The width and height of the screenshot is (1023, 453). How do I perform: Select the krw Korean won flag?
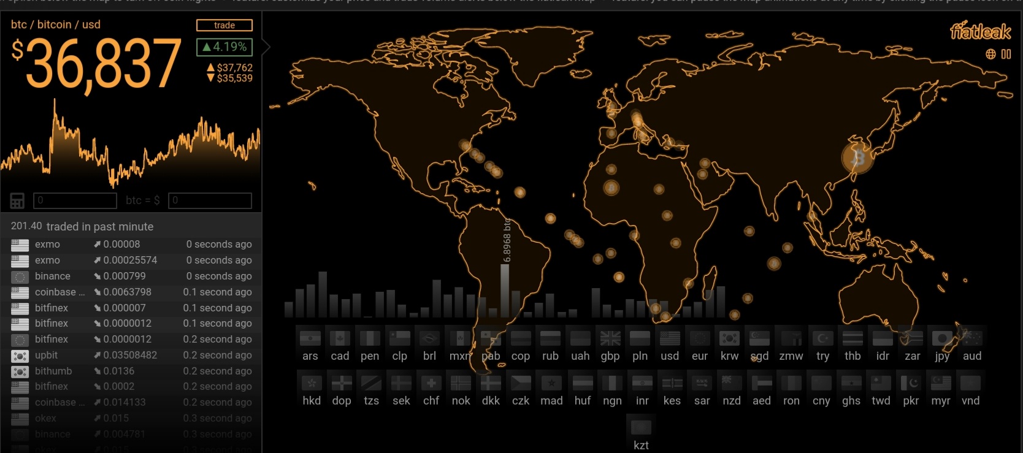(729, 339)
